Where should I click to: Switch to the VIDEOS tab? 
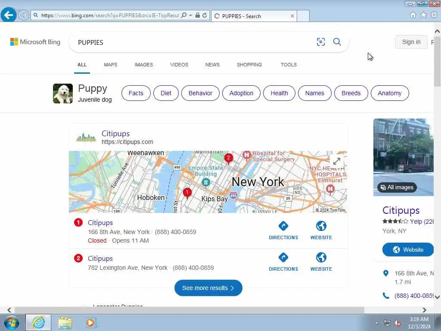179,65
